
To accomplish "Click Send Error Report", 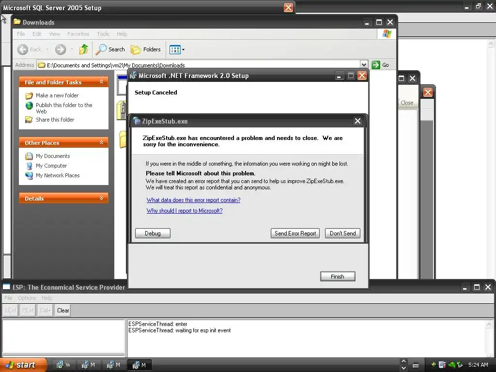I will (295, 233).
